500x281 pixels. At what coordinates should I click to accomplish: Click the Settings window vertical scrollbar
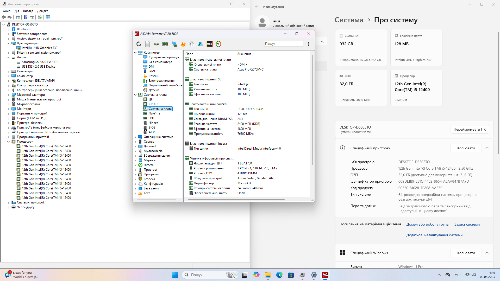coord(499,93)
